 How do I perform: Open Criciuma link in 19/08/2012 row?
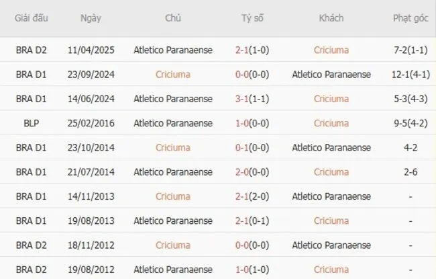[x=331, y=270]
